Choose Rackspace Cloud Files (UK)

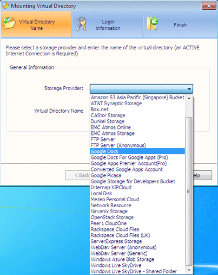[137, 235]
